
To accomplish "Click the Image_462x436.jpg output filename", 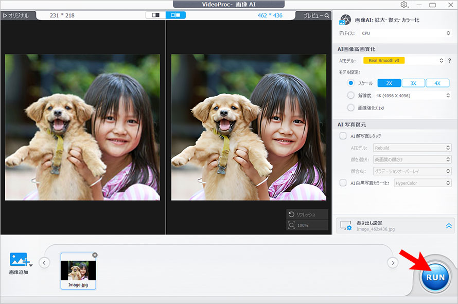I will pos(375,229).
